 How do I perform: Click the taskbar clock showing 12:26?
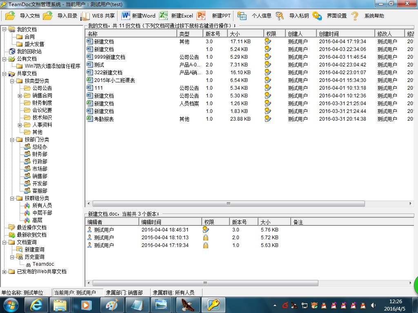(395, 302)
